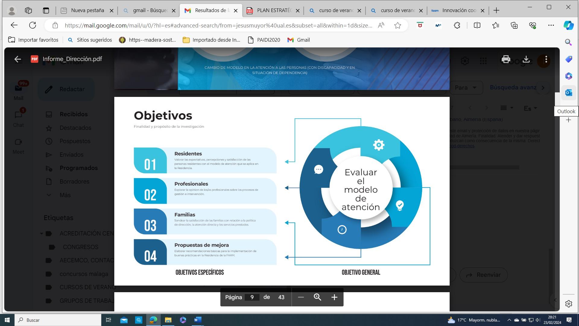Click the Reenviar button

(x=483, y=275)
